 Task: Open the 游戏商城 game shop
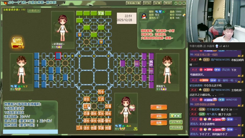point(176,128)
